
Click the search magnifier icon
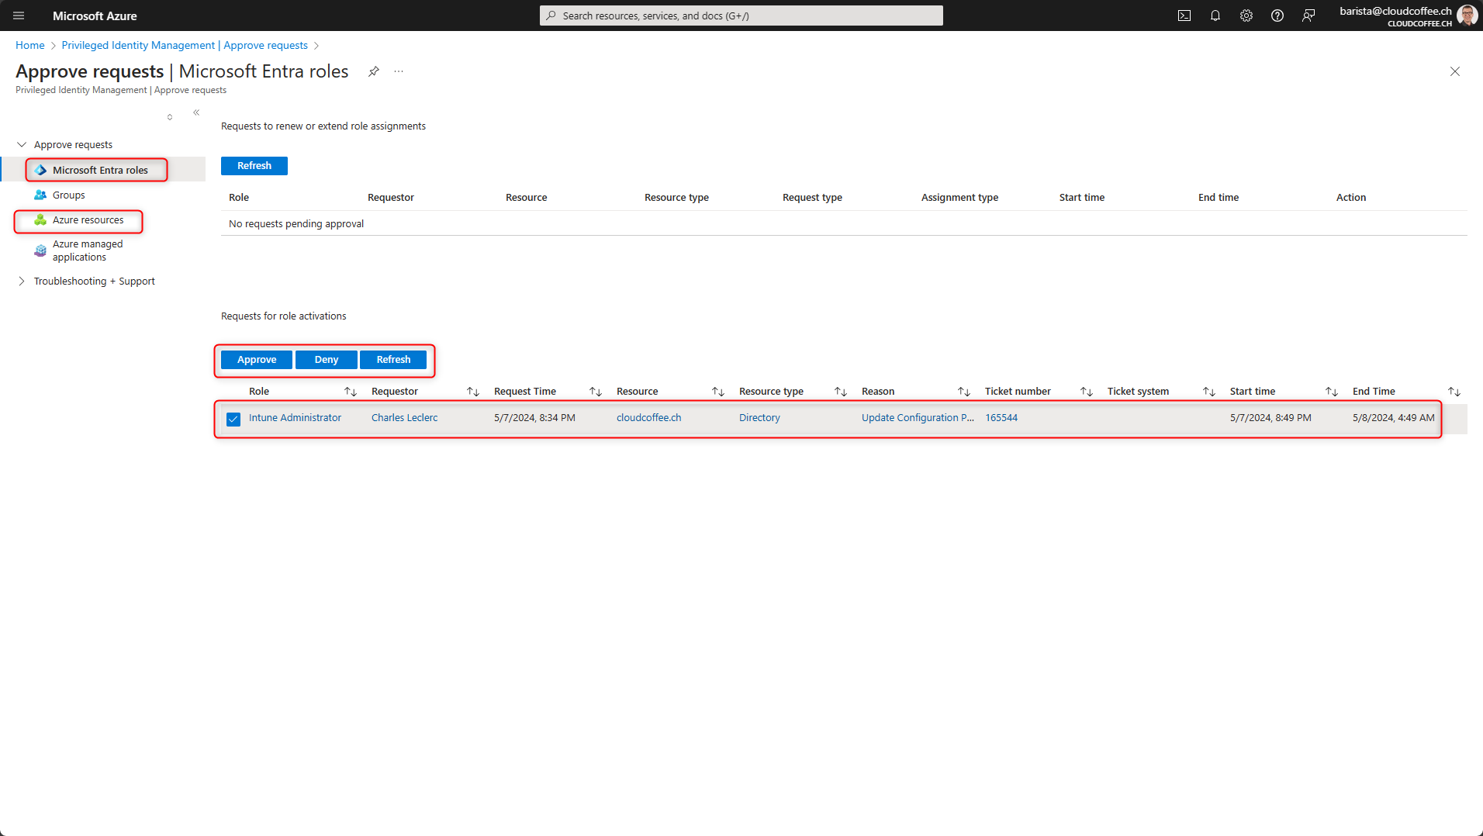551,16
